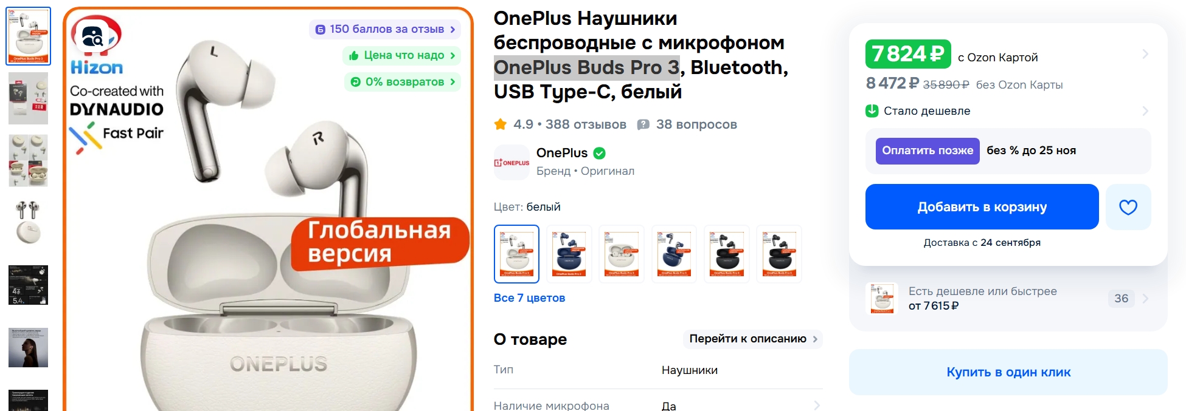Click the green 'Стало дешевле' arrow icon
Screen dimensions: 1186x411
tap(872, 110)
